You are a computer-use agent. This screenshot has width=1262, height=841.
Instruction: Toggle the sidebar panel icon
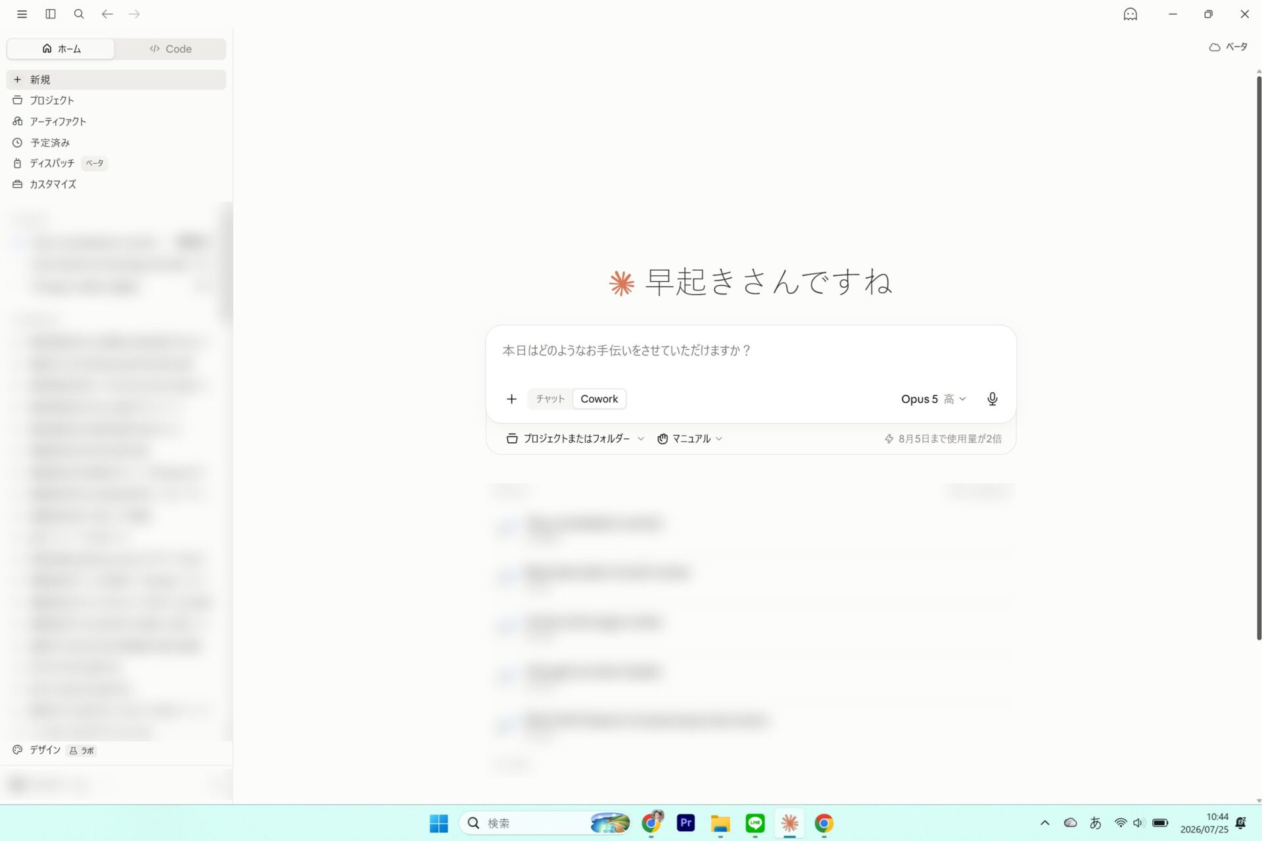point(51,14)
